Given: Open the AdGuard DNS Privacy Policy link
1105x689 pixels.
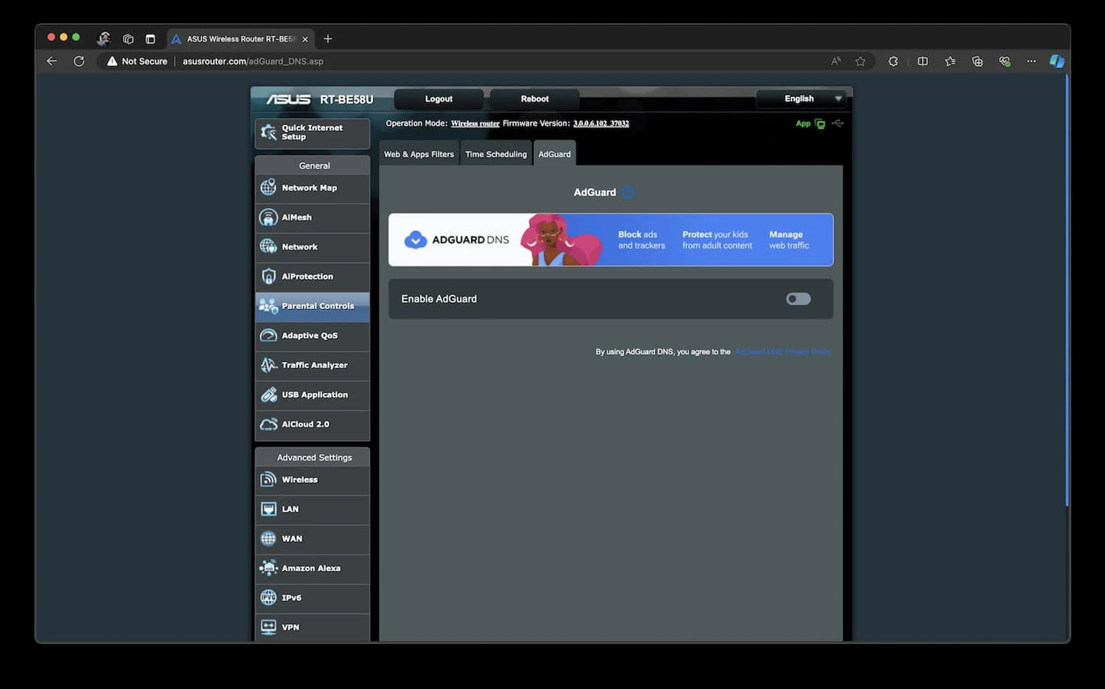Looking at the screenshot, I should [783, 352].
